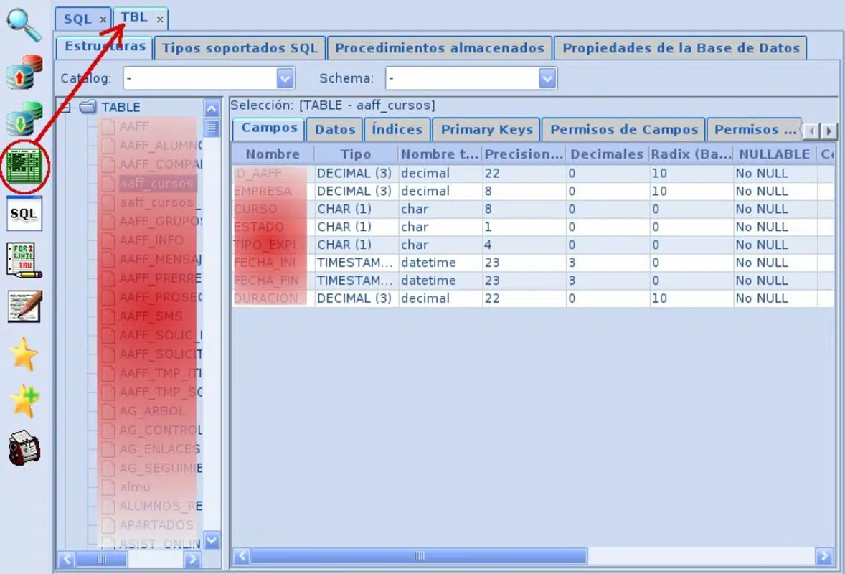This screenshot has height=574, width=845.
Task: Click tree scrollbar down arrow
Action: click(x=212, y=540)
